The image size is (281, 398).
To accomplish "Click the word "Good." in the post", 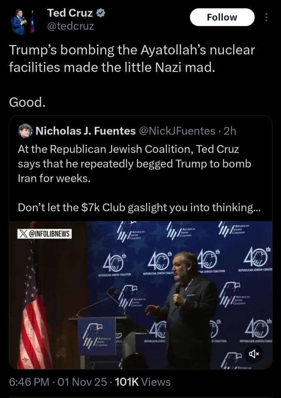I will coord(28,102).
